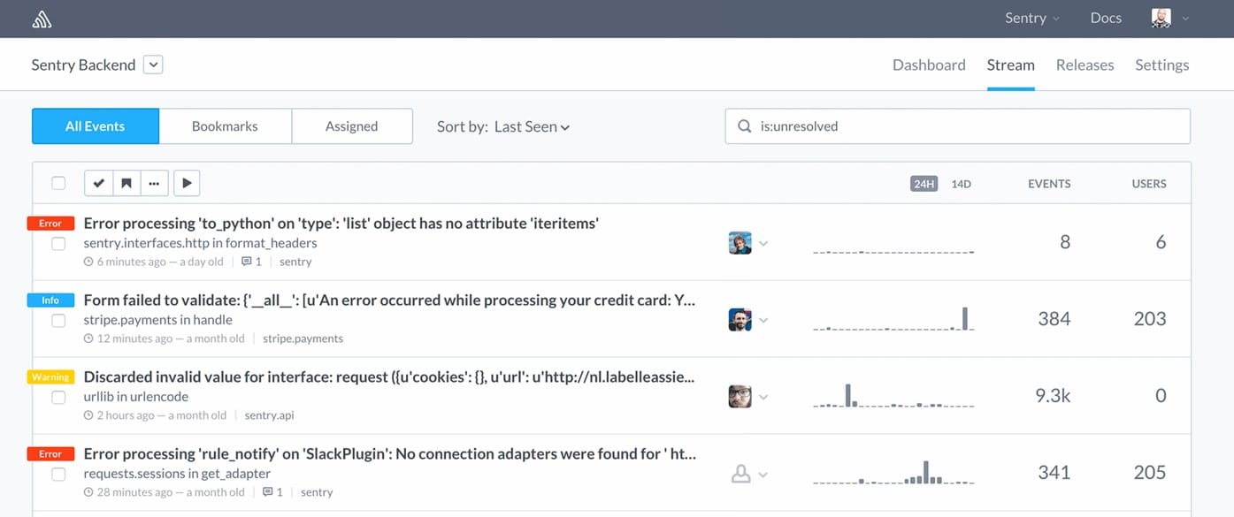Image resolution: width=1234 pixels, height=517 pixels.
Task: Open the Form failed to validate issue
Action: point(389,300)
